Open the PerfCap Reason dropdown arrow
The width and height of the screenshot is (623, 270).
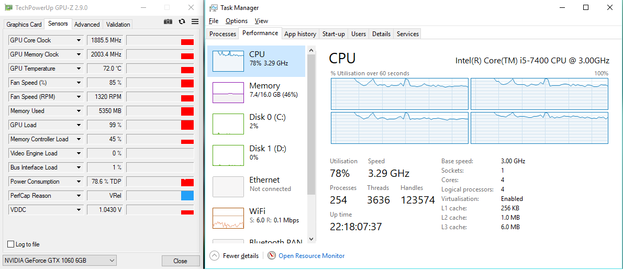click(x=79, y=196)
